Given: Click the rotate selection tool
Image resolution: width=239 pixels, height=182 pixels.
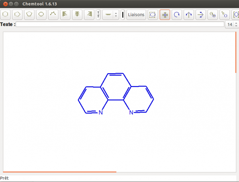Looking at the screenshot, I should 177,15.
